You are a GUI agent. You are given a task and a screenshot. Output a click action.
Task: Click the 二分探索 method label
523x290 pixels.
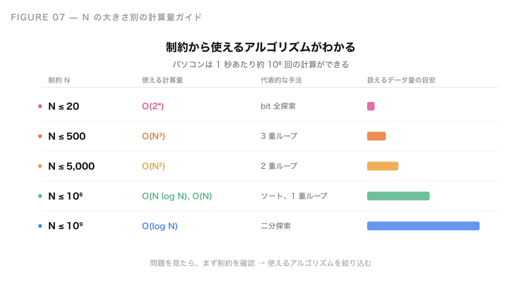coord(276,226)
